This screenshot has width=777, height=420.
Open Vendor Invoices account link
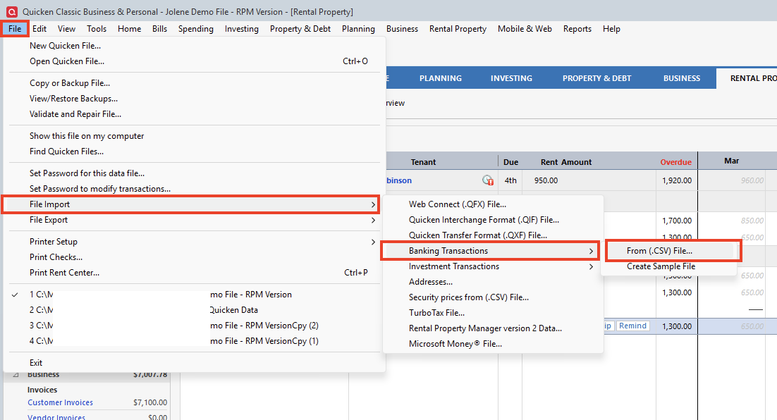coord(56,417)
